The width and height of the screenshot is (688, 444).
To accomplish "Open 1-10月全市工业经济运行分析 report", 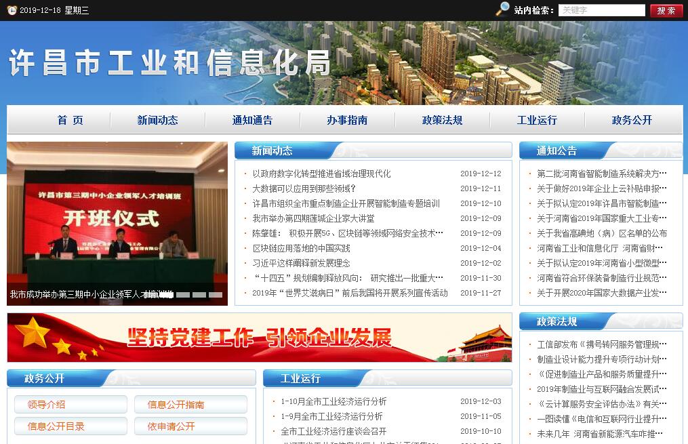I will pos(333,401).
